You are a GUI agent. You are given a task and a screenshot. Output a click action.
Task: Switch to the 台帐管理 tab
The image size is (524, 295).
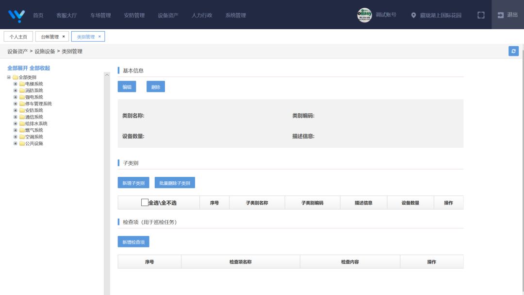[x=50, y=36]
